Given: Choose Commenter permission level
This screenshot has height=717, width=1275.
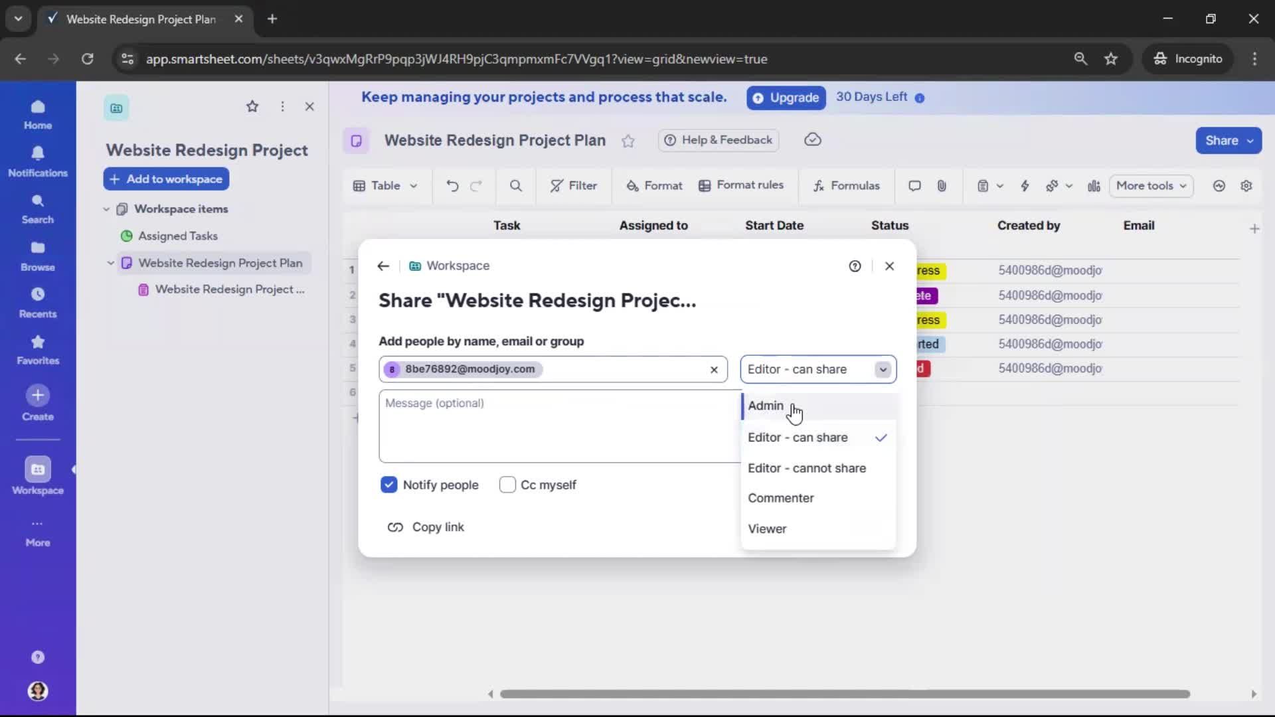Looking at the screenshot, I should pos(782,498).
